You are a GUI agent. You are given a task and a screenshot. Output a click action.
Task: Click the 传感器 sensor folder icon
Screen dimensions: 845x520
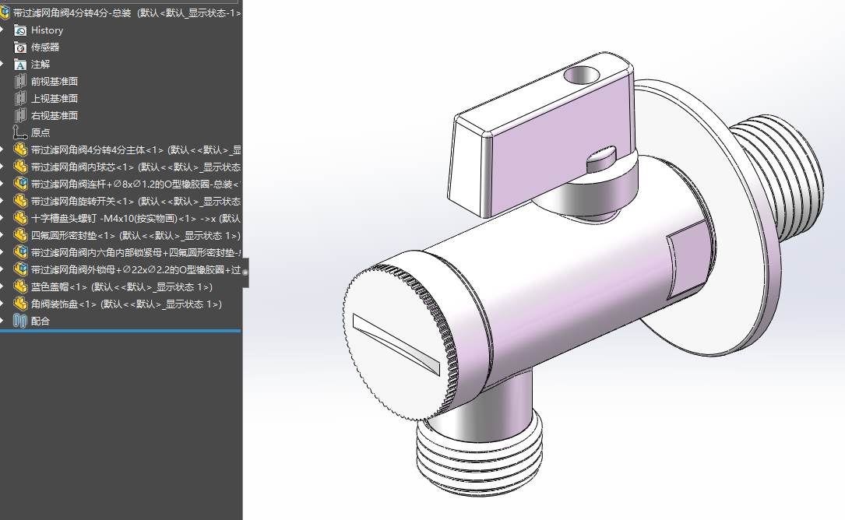click(20, 47)
